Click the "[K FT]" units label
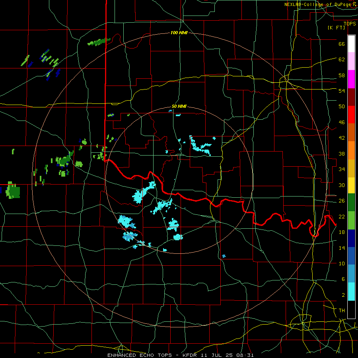This screenshot has width=358, height=358. pos(336,27)
